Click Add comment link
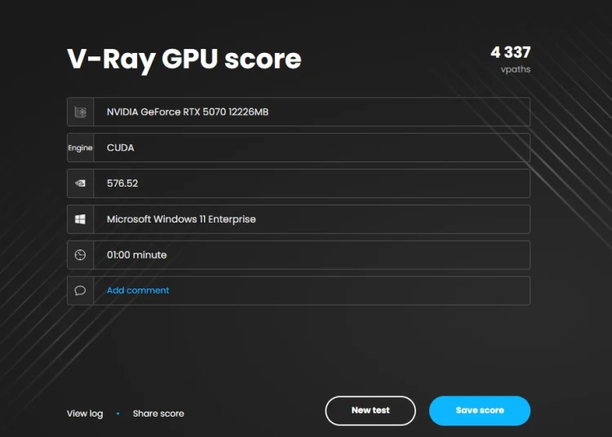 click(x=138, y=290)
